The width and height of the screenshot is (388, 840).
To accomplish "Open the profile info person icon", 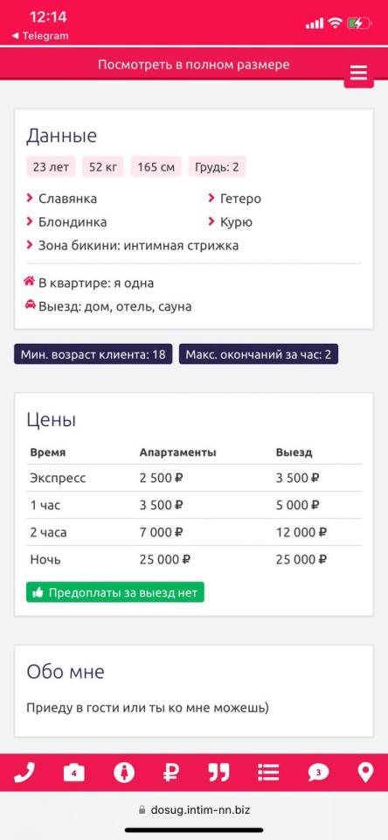I will point(124,773).
